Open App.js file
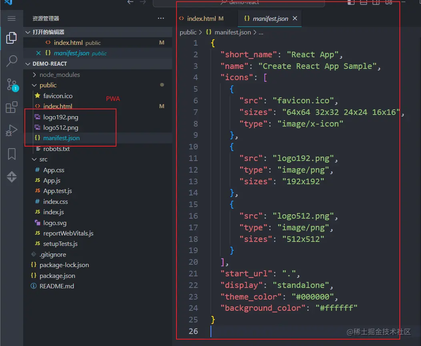The height and width of the screenshot is (346, 421). coord(98,181)
